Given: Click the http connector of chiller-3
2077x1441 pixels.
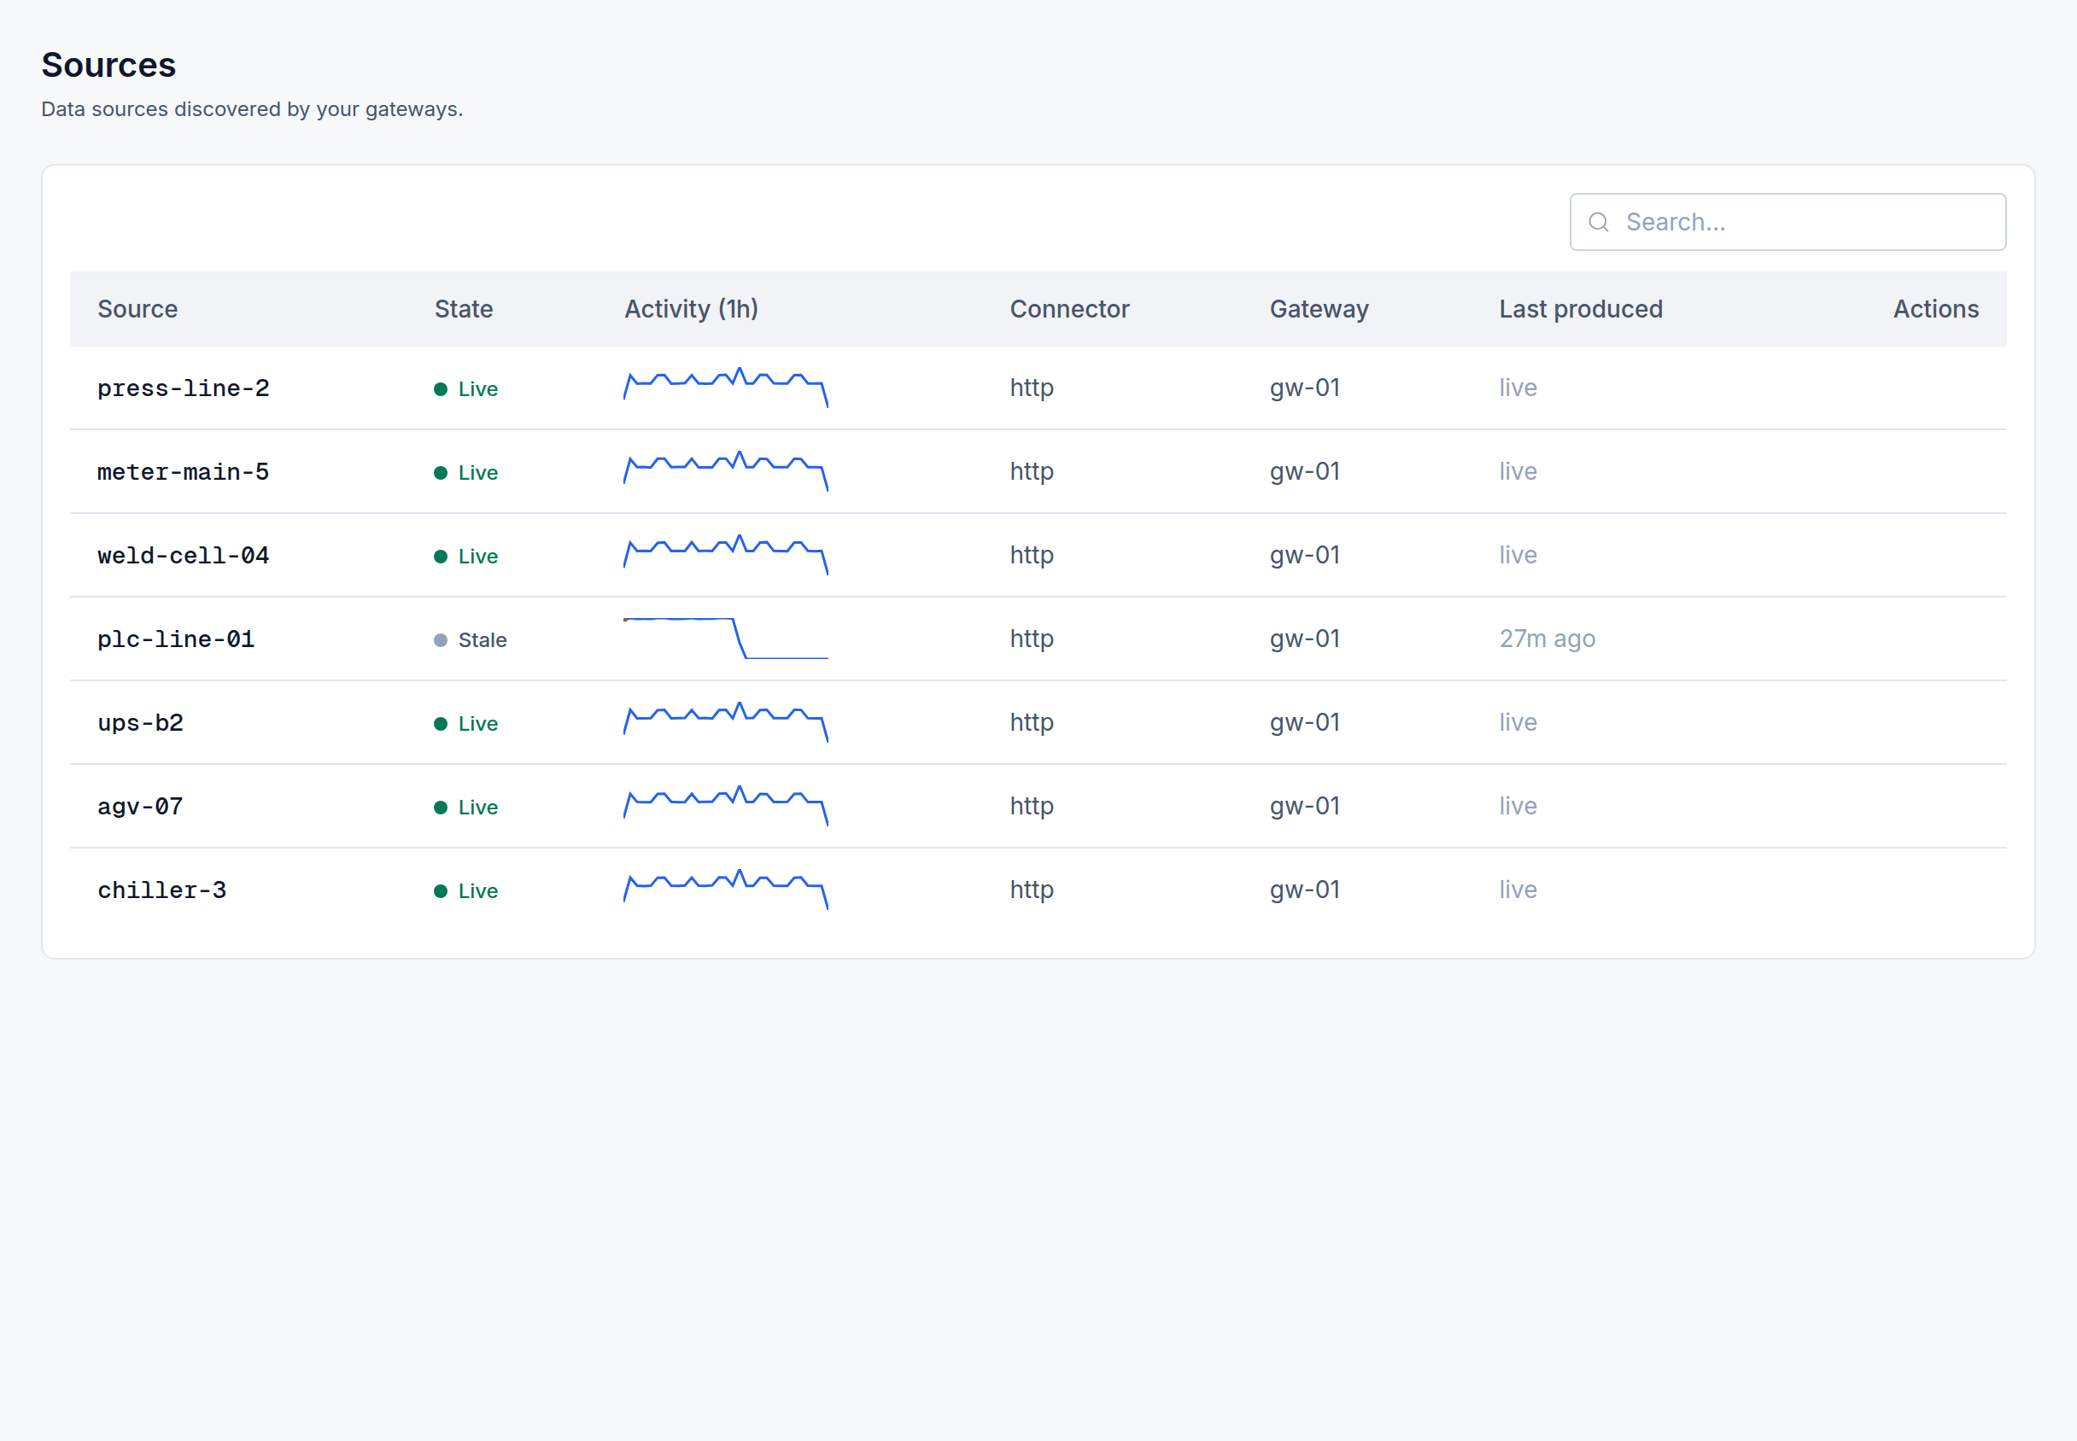Looking at the screenshot, I should pos(1032,890).
